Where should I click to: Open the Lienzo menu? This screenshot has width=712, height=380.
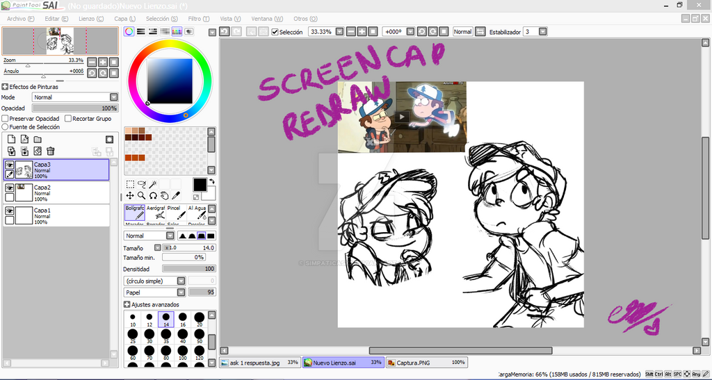click(x=91, y=19)
